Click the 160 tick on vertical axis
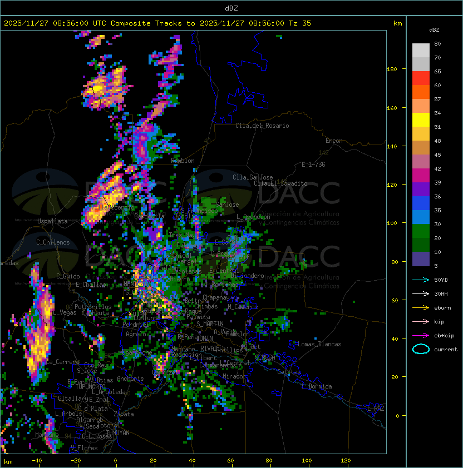463x468 pixels. [392, 108]
